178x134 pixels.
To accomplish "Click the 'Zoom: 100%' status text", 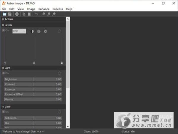I will (91, 132).
